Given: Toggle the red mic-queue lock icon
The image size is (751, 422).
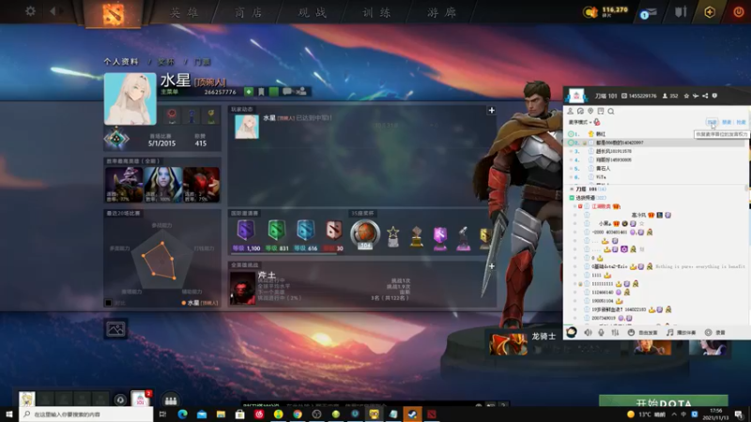Looking at the screenshot, I should pos(597,123).
